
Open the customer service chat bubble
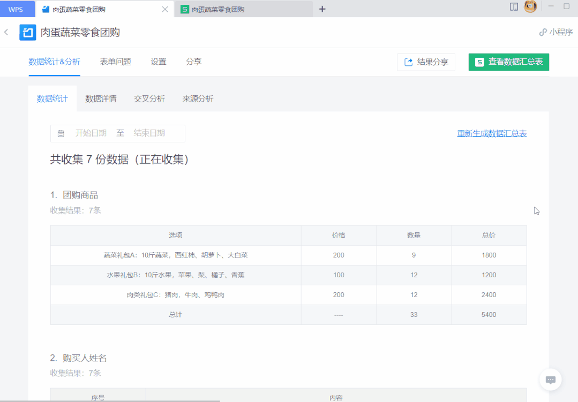click(550, 380)
